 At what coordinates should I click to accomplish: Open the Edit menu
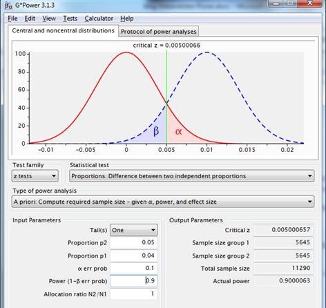pyautogui.click(x=30, y=19)
